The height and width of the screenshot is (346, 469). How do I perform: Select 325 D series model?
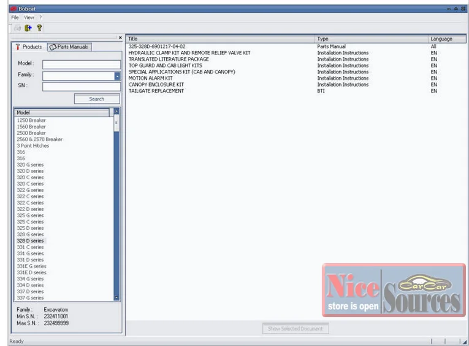tap(30, 228)
